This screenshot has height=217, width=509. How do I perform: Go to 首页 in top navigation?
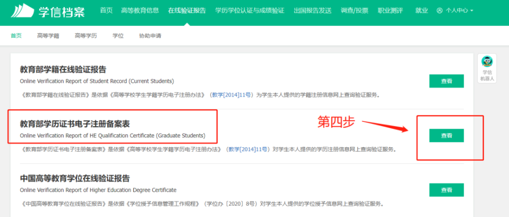coord(106,11)
